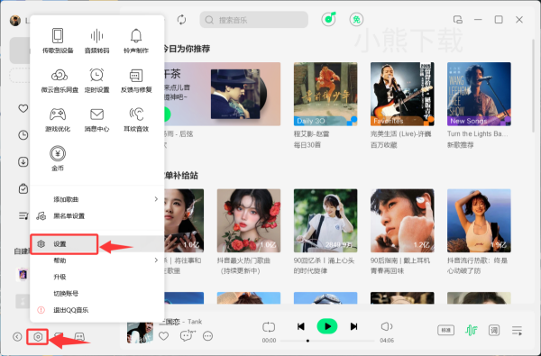Open the green sound effects waveform icon

(472, 330)
